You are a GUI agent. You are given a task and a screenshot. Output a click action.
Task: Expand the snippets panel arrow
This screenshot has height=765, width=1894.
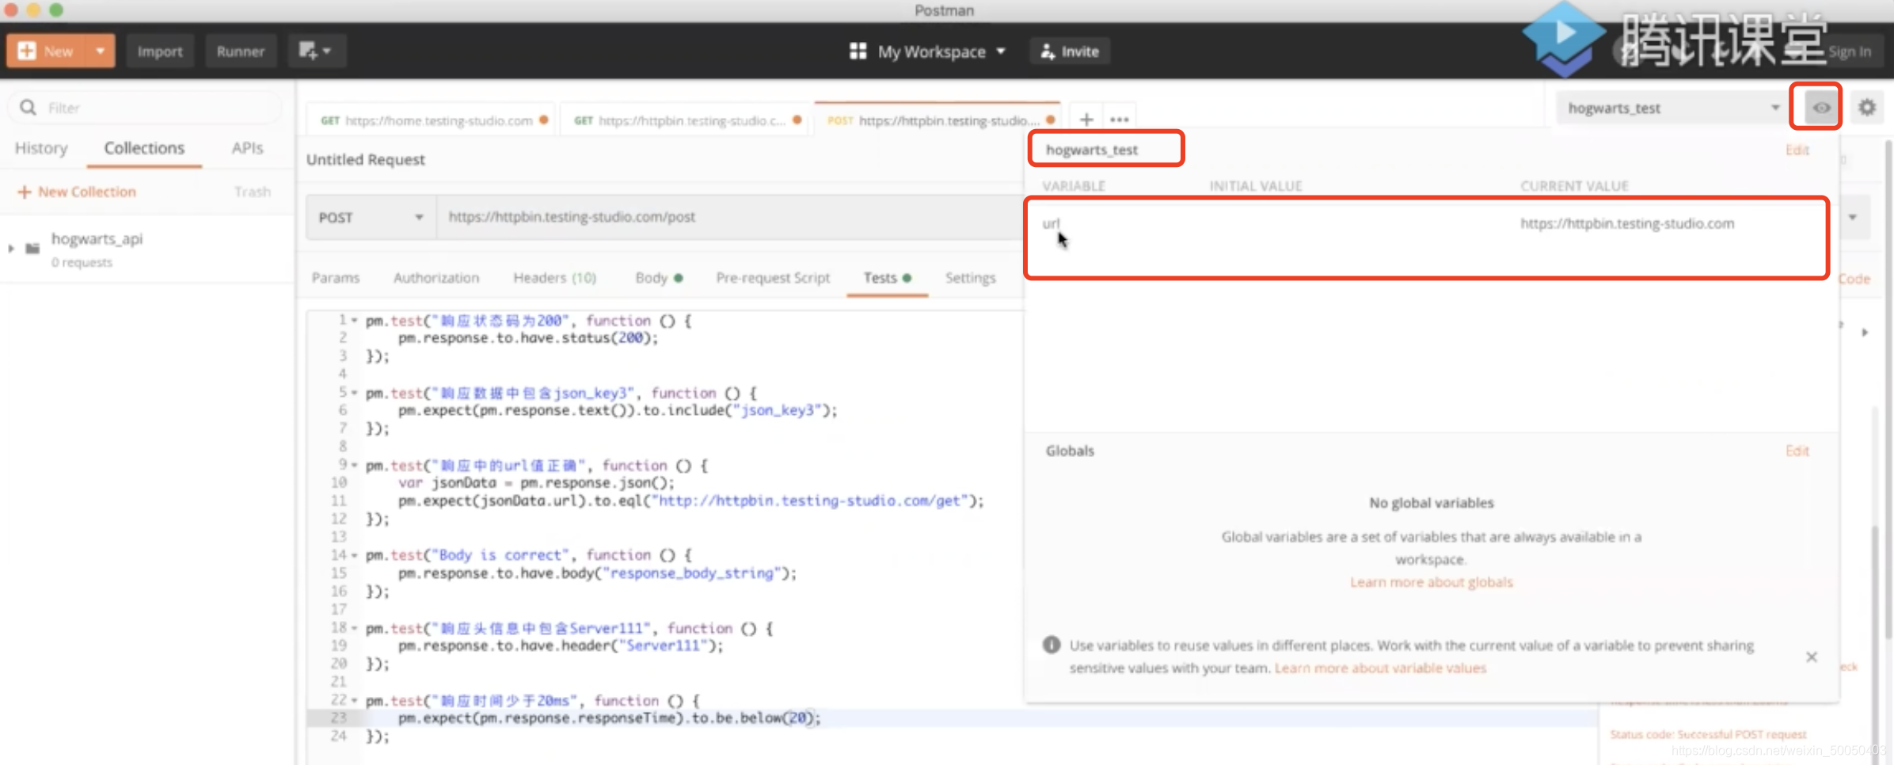click(1865, 332)
